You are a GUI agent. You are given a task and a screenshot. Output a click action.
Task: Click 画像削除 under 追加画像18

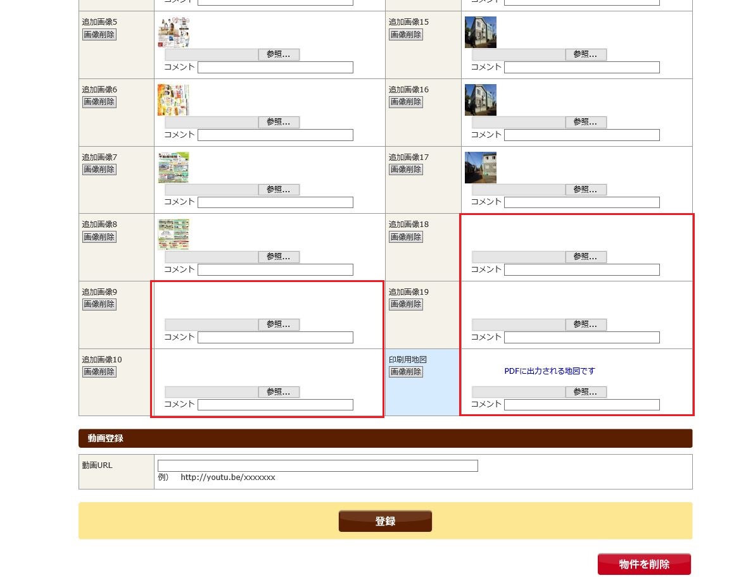point(406,237)
